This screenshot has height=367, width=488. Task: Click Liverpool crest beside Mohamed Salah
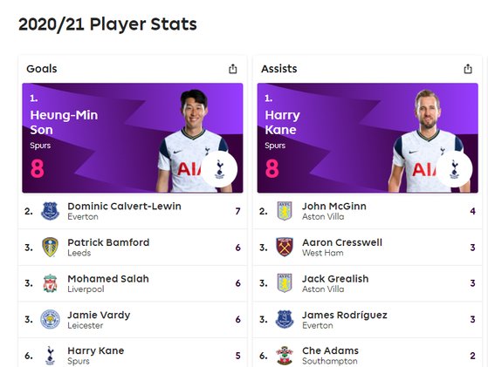point(50,283)
